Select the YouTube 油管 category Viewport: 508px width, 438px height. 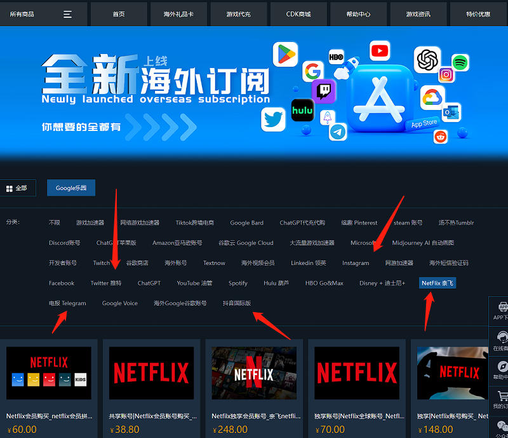point(194,284)
